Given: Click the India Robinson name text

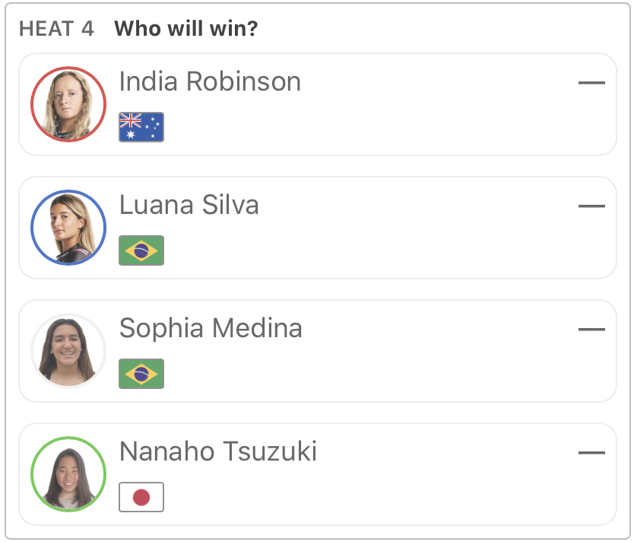Looking at the screenshot, I should pos(210,81).
